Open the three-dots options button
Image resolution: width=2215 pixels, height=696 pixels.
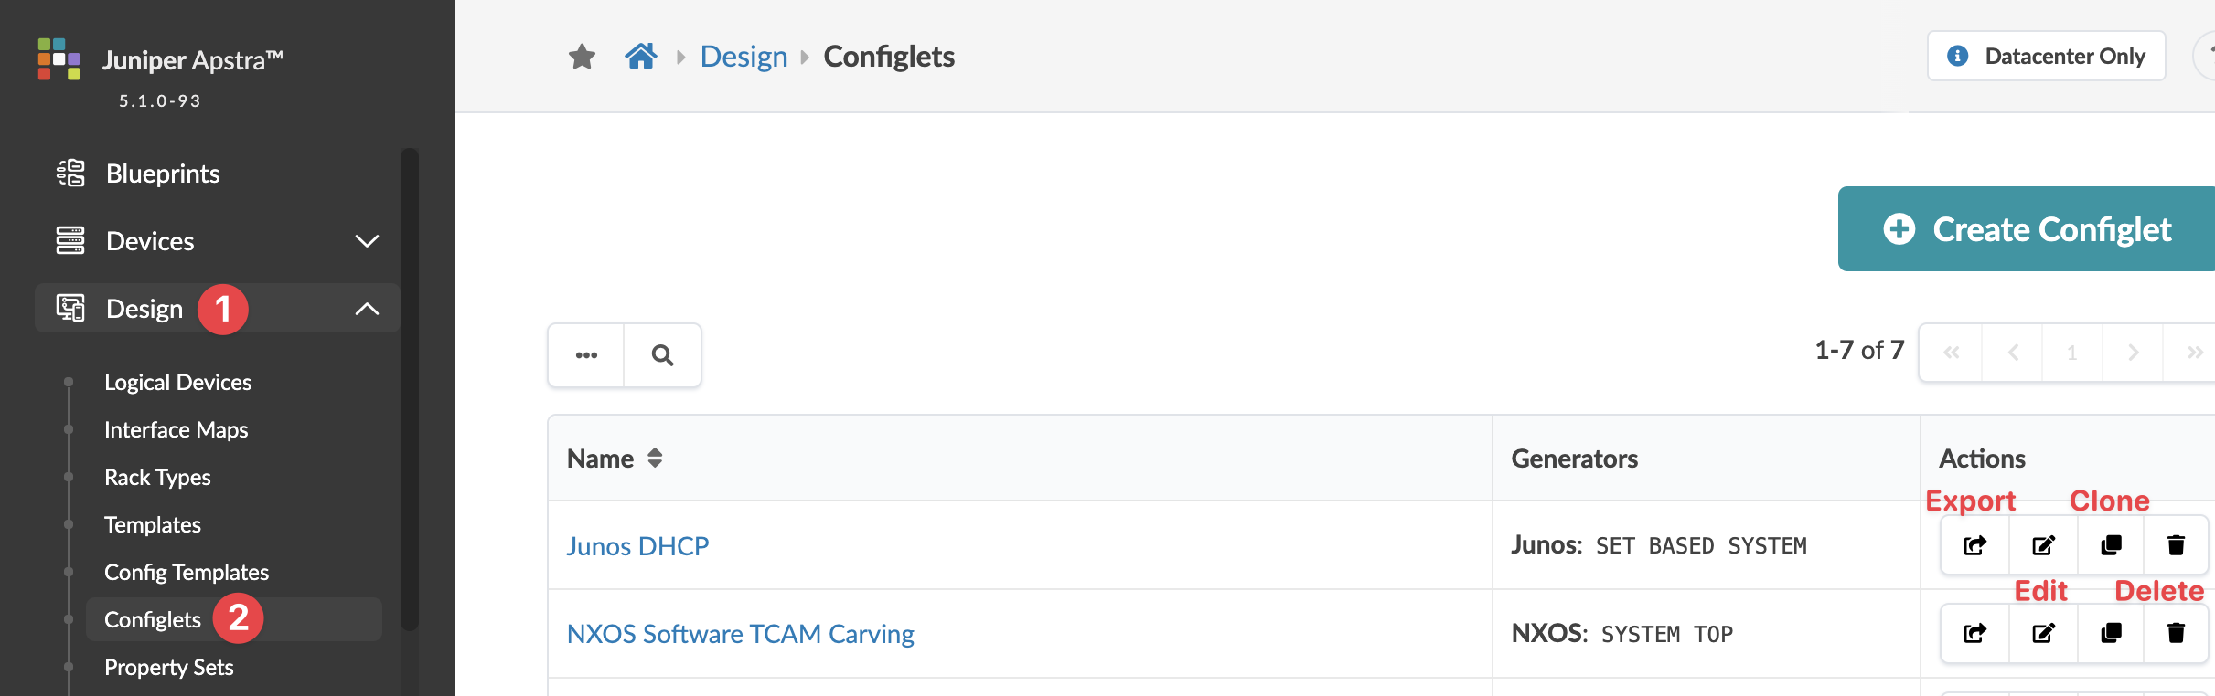coord(586,355)
